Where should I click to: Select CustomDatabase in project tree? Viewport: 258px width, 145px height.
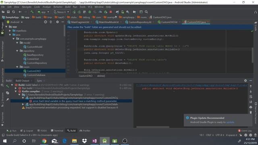tap(36, 75)
